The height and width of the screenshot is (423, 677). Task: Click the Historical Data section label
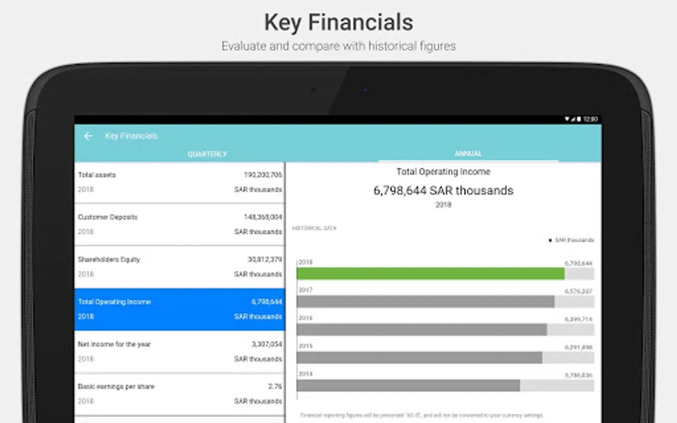(x=315, y=228)
